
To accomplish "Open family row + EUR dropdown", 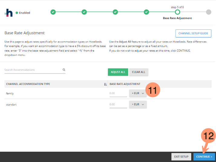I will [138, 93].
